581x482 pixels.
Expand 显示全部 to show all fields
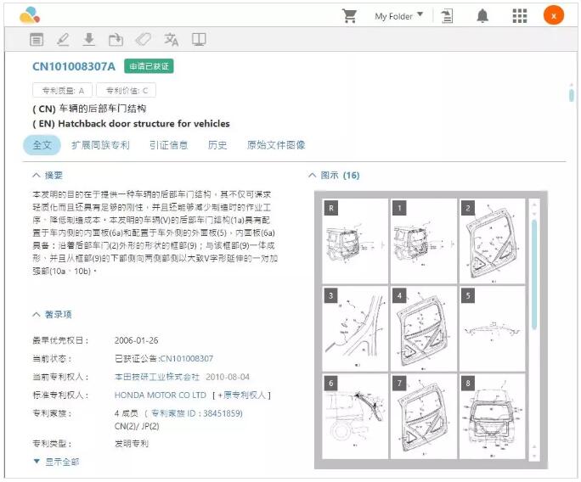(x=56, y=462)
